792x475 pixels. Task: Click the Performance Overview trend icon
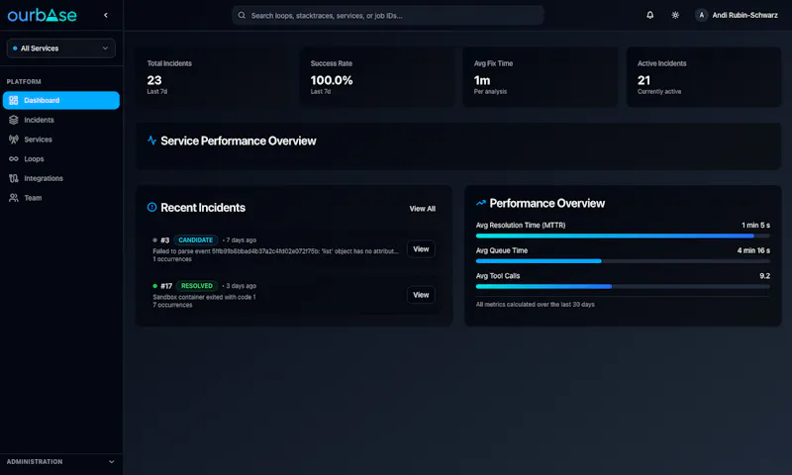(x=481, y=203)
